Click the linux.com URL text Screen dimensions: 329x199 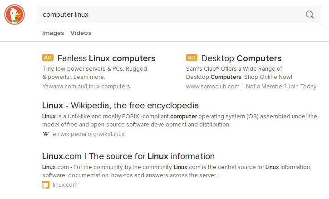(x=65, y=185)
